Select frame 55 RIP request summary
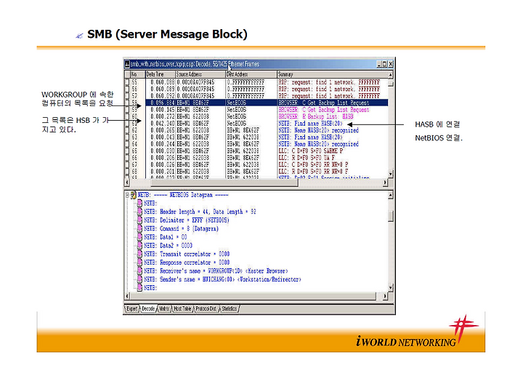 329,82
